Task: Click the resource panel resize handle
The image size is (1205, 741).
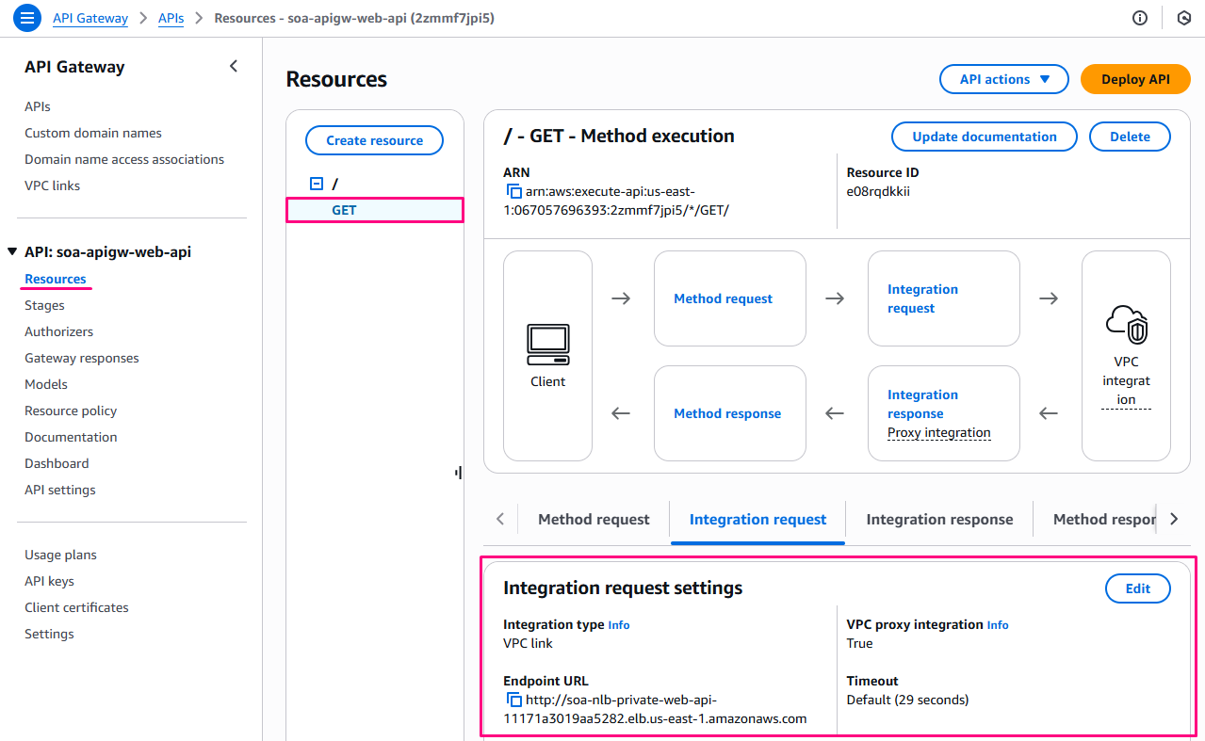Action: tap(458, 473)
